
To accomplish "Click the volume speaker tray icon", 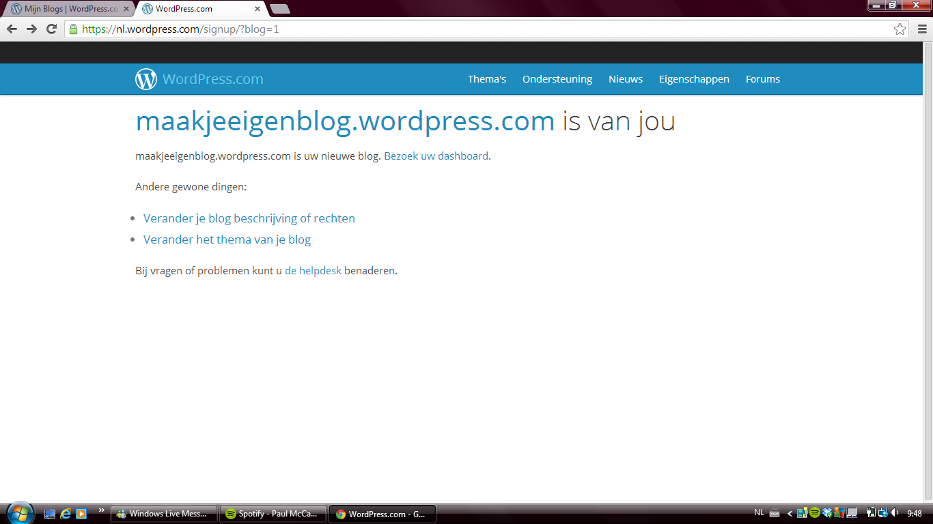I will pos(894,513).
